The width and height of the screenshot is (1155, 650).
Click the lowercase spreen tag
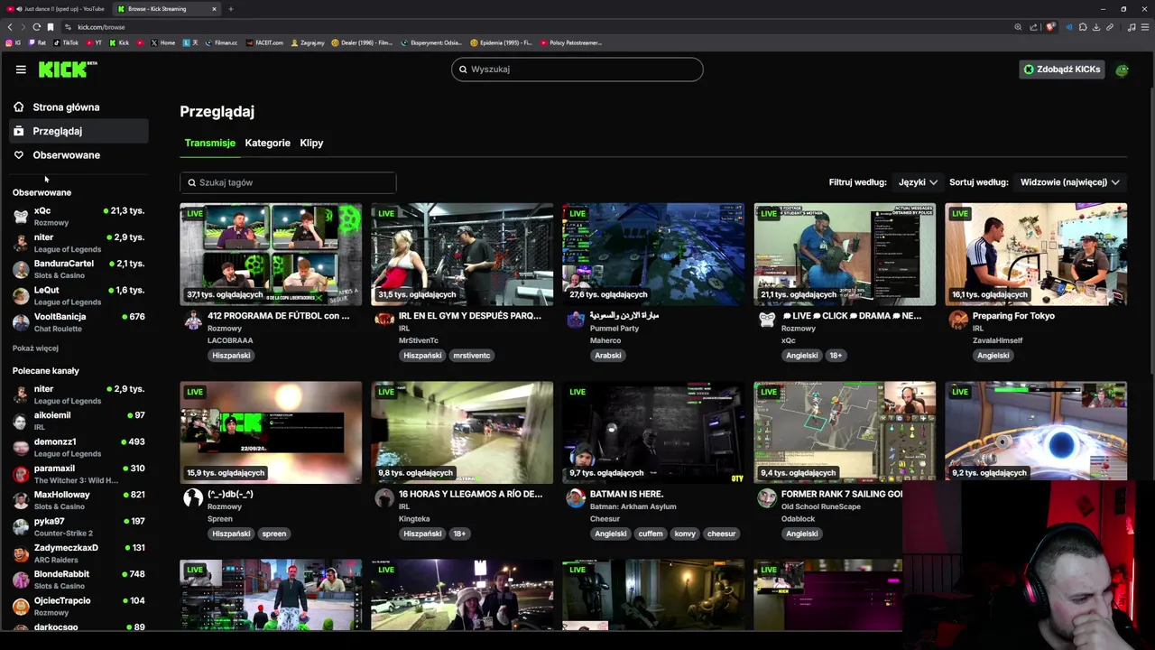pos(273,534)
